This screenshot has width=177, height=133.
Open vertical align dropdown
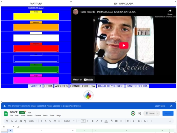(134, 121)
